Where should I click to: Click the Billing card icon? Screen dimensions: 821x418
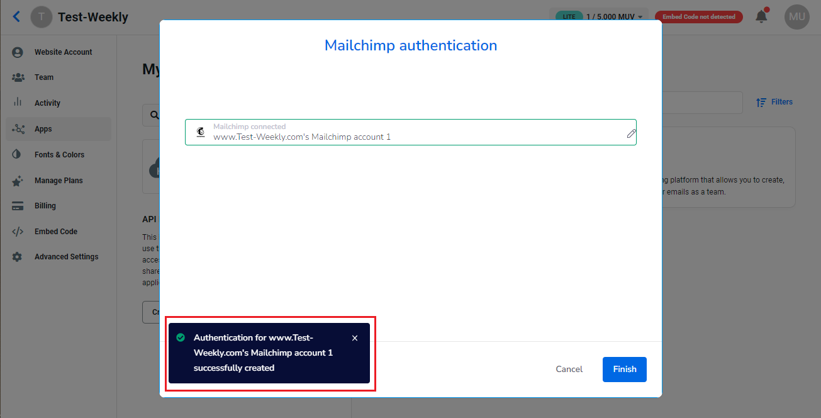[18, 206]
